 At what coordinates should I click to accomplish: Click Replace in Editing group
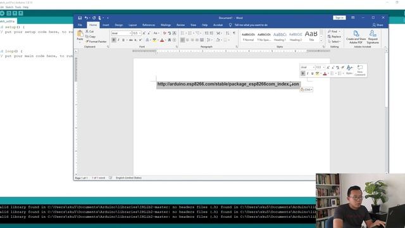click(334, 37)
